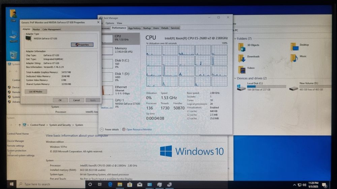Select GPU 1 NVIDIA GeForce GT 630 item

[x=120, y=103]
